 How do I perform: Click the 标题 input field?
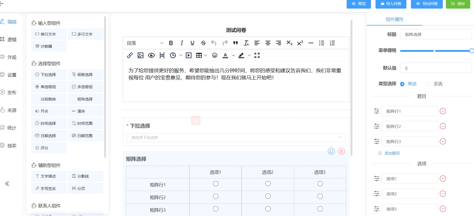click(436, 34)
